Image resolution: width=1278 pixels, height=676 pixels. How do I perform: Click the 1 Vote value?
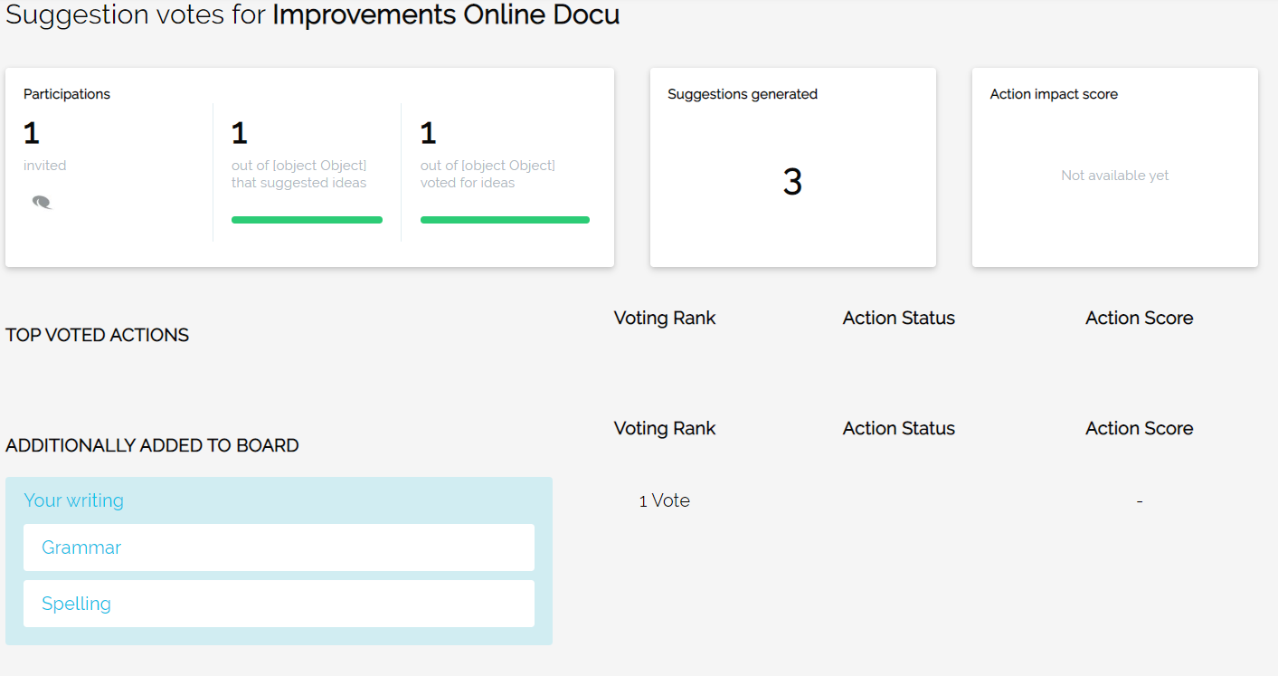tap(665, 500)
